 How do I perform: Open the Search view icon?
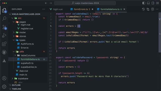[x=4, y=18]
